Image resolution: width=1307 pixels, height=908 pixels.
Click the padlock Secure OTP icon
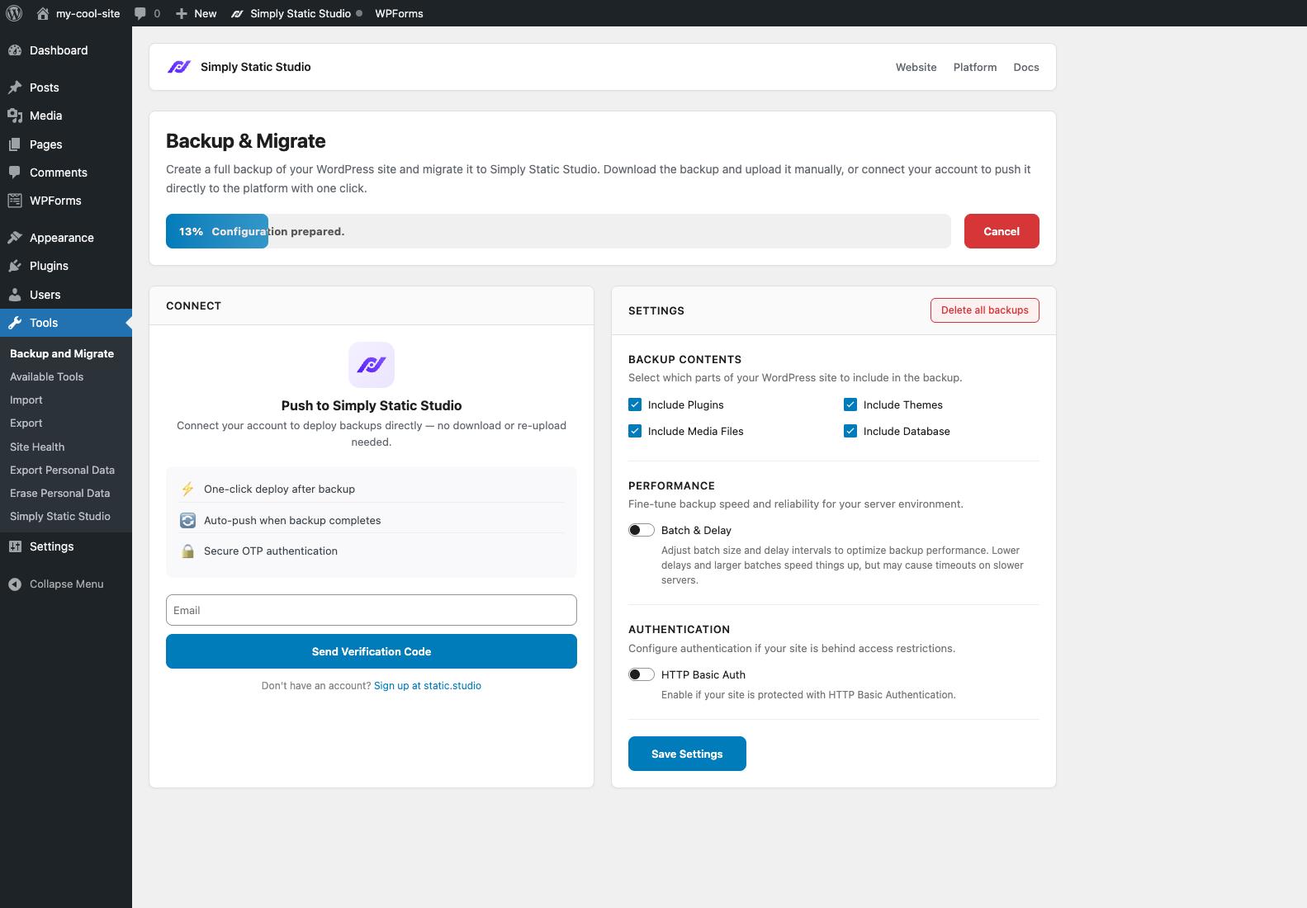188,551
